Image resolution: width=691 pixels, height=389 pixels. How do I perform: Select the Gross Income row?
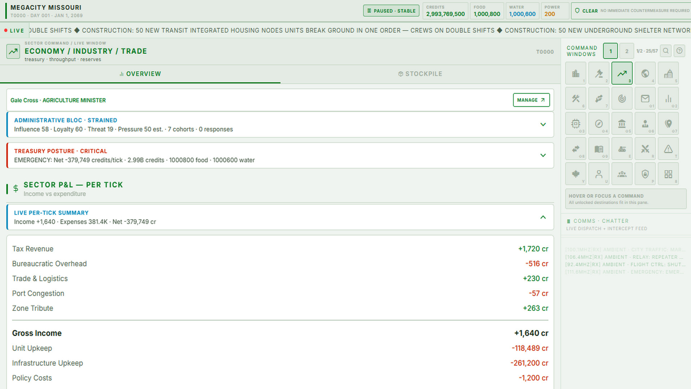(280, 333)
